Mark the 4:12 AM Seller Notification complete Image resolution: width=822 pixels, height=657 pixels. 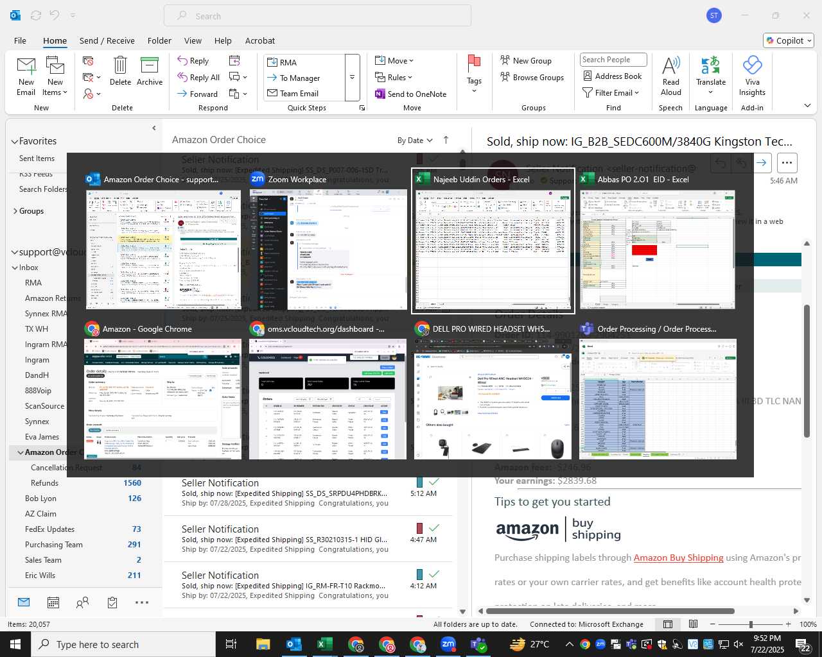pos(434,574)
